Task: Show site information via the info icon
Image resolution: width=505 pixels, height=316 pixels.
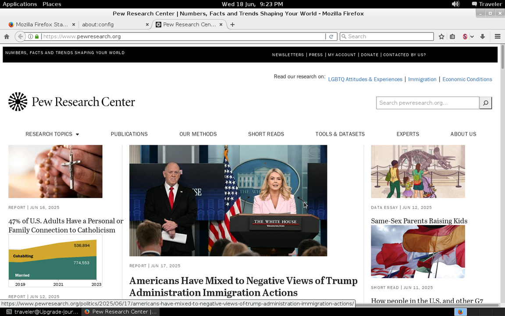Action: pos(30,36)
